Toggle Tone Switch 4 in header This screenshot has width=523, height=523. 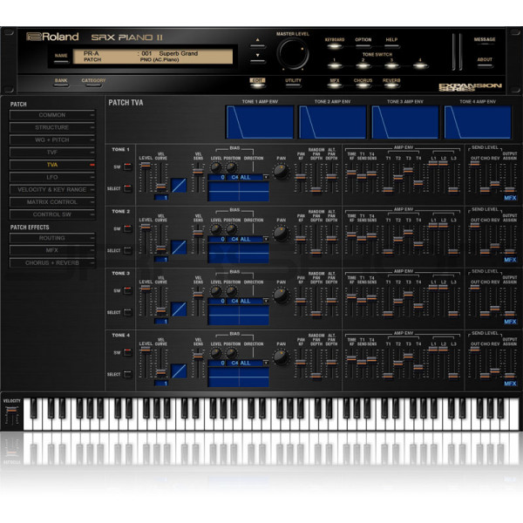click(x=420, y=65)
